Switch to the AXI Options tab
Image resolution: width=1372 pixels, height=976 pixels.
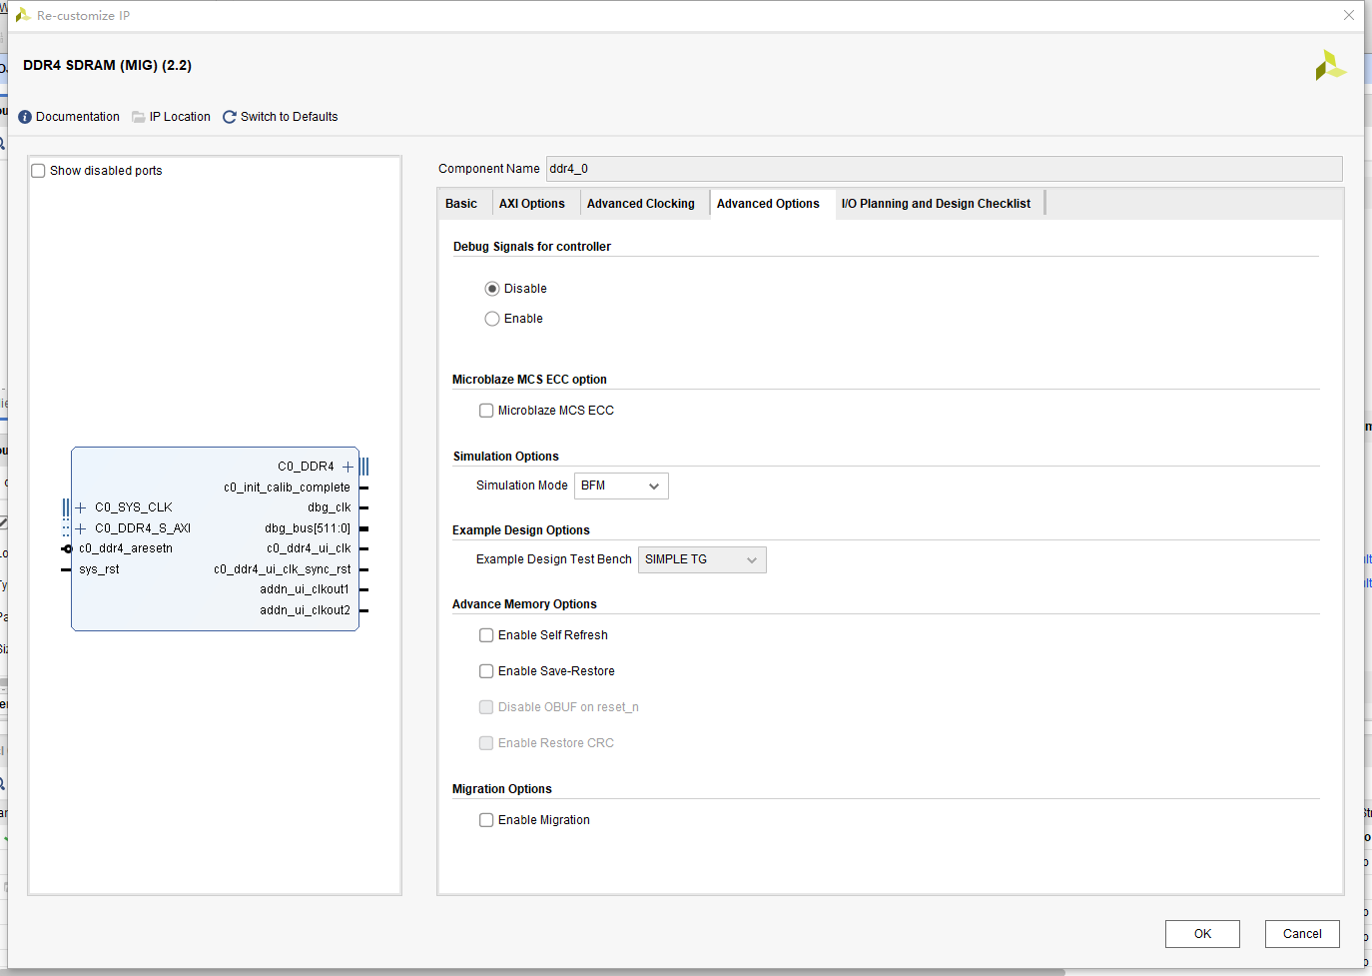531,204
